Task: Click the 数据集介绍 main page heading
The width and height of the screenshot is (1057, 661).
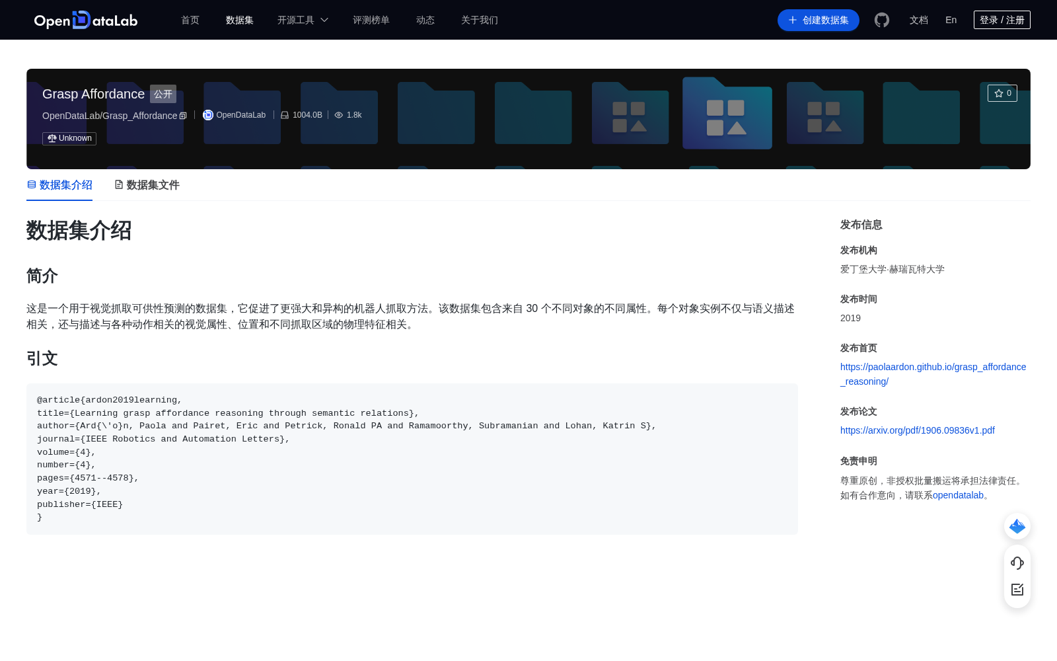Action: 79,231
